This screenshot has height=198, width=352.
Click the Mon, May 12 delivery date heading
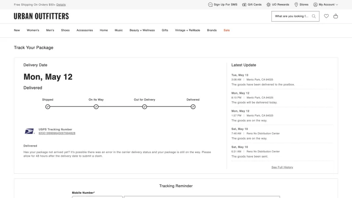(x=48, y=77)
